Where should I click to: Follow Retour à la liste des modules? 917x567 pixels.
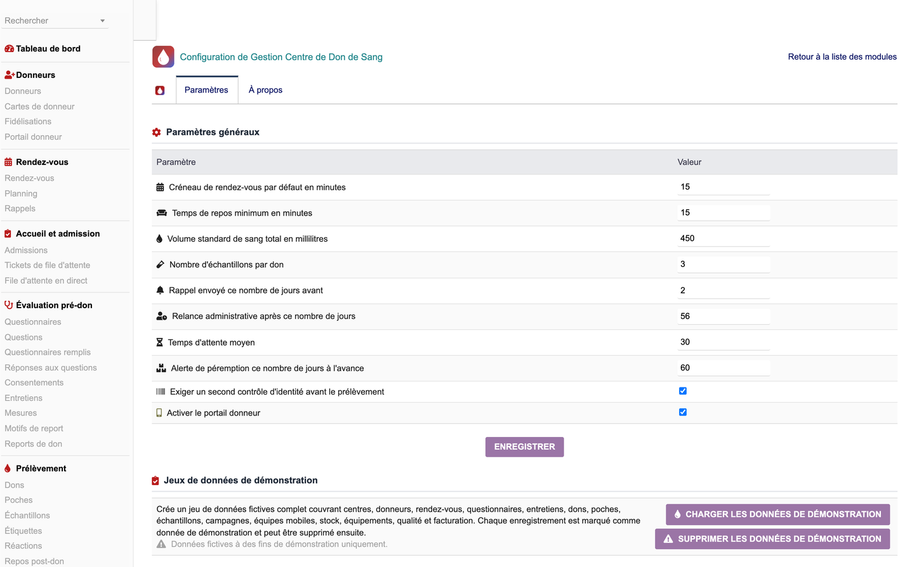842,56
